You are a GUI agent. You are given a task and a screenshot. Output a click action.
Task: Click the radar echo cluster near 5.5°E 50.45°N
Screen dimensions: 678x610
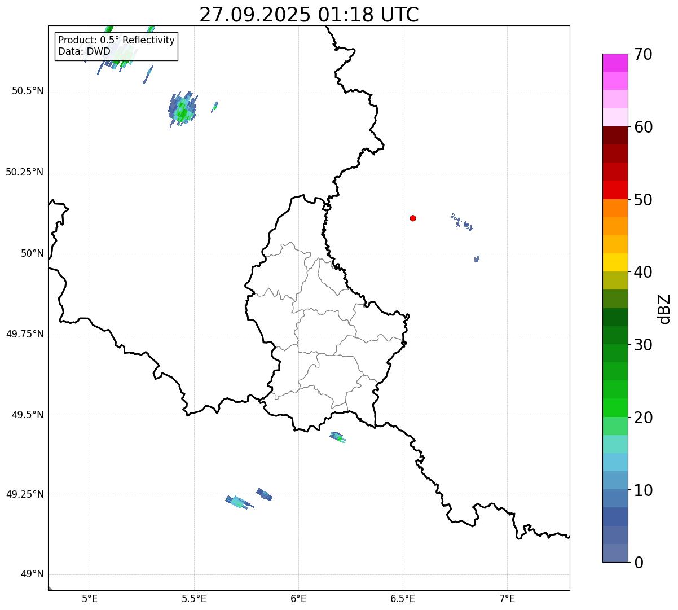(x=183, y=109)
